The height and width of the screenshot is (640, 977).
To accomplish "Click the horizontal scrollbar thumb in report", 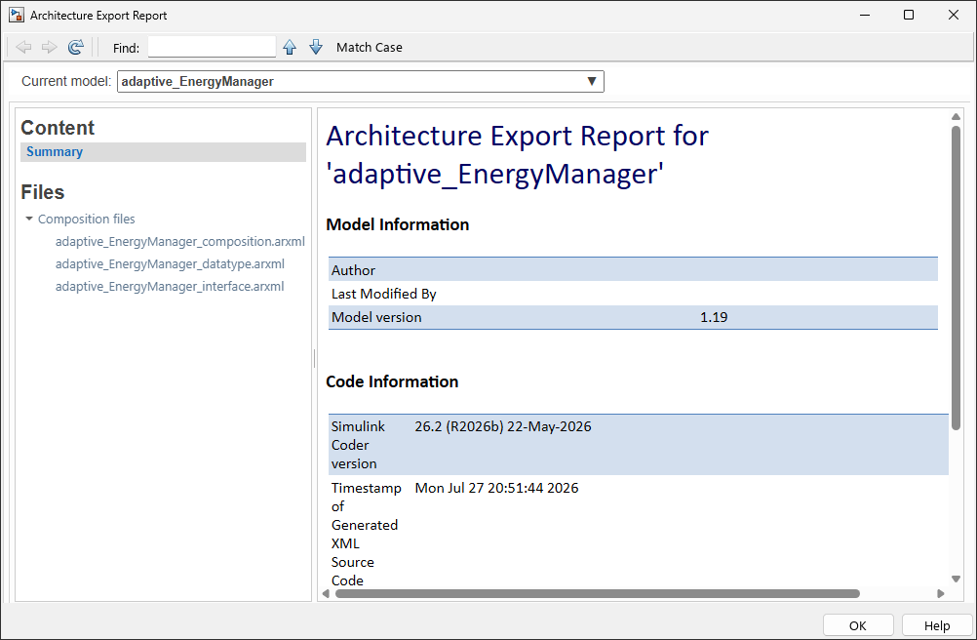I will coord(598,594).
